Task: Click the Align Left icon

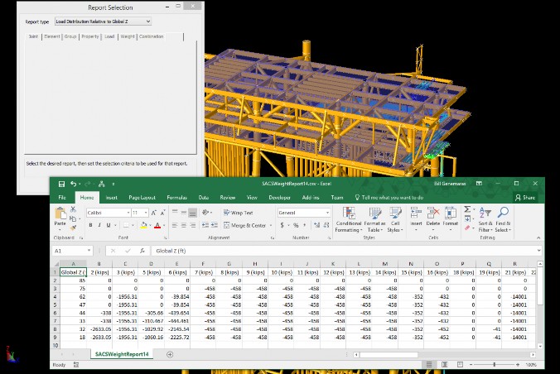Action: tap(175, 225)
